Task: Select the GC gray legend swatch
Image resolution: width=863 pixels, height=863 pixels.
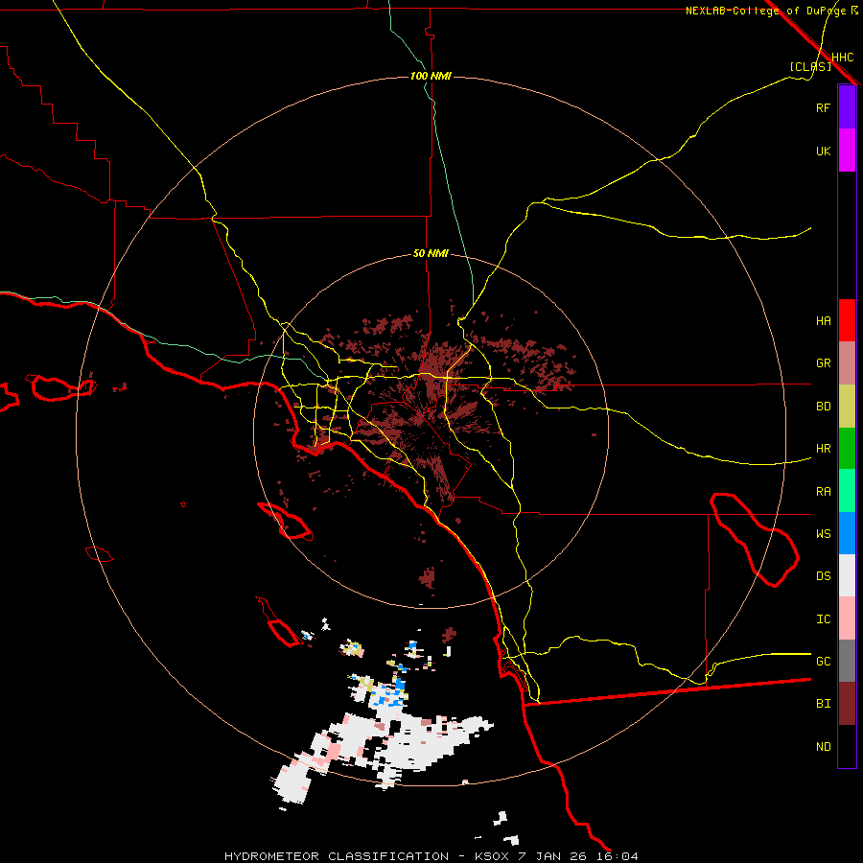Action: (x=847, y=661)
